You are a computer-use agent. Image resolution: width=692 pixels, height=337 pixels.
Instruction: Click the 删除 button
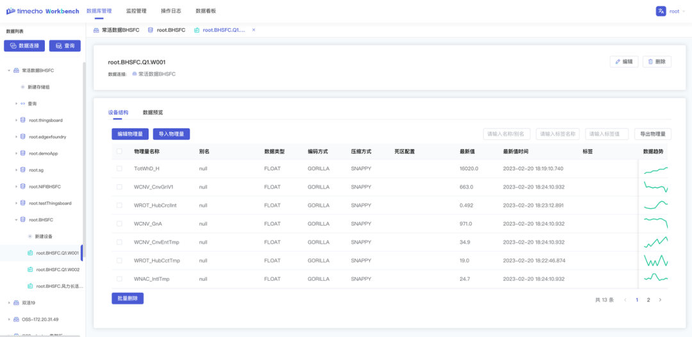[657, 61]
